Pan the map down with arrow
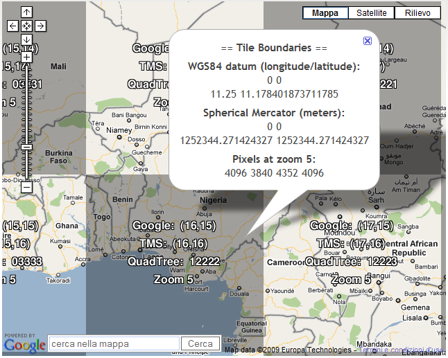 coord(26,39)
